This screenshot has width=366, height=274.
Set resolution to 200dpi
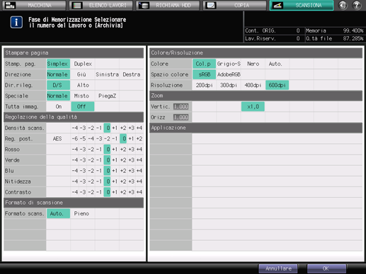(204, 85)
